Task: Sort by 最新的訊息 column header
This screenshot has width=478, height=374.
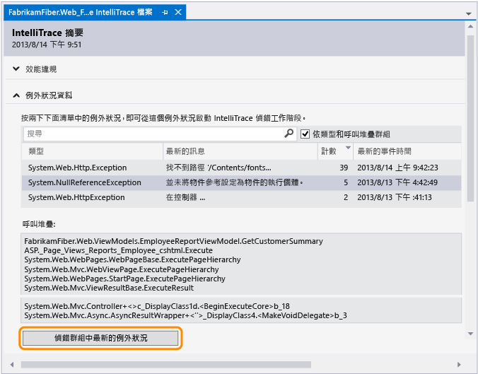Action: 240,151
